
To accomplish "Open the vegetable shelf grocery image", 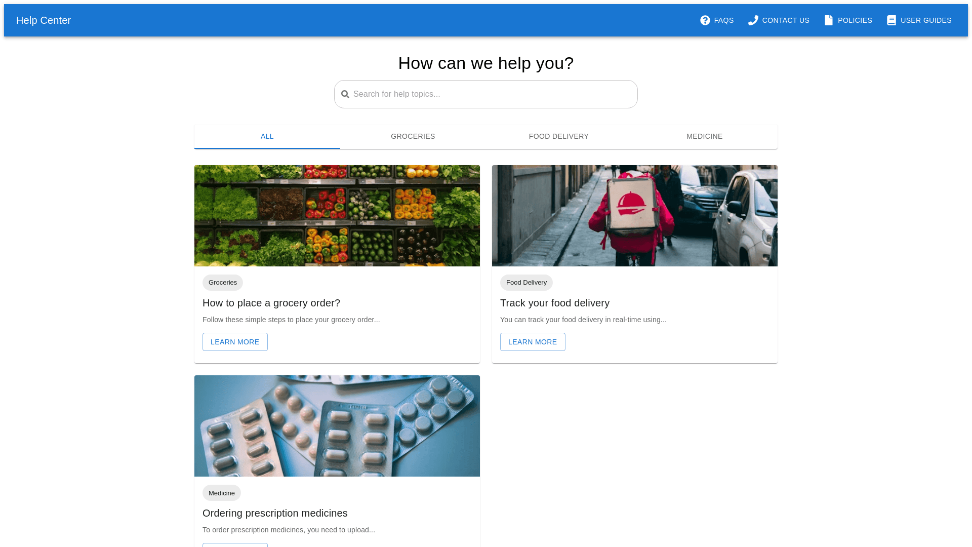I will click(x=337, y=216).
